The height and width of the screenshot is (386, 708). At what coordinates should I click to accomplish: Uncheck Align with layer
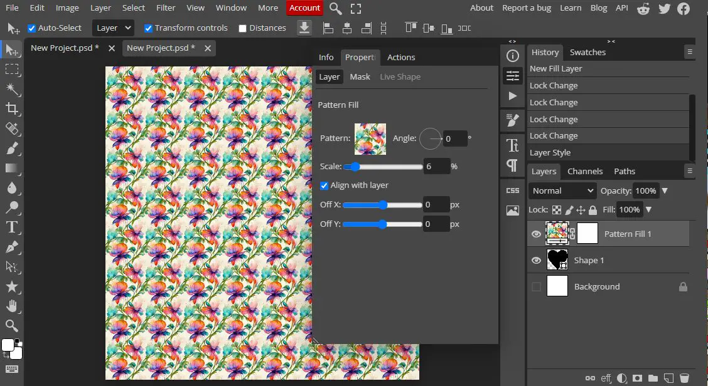(x=324, y=185)
